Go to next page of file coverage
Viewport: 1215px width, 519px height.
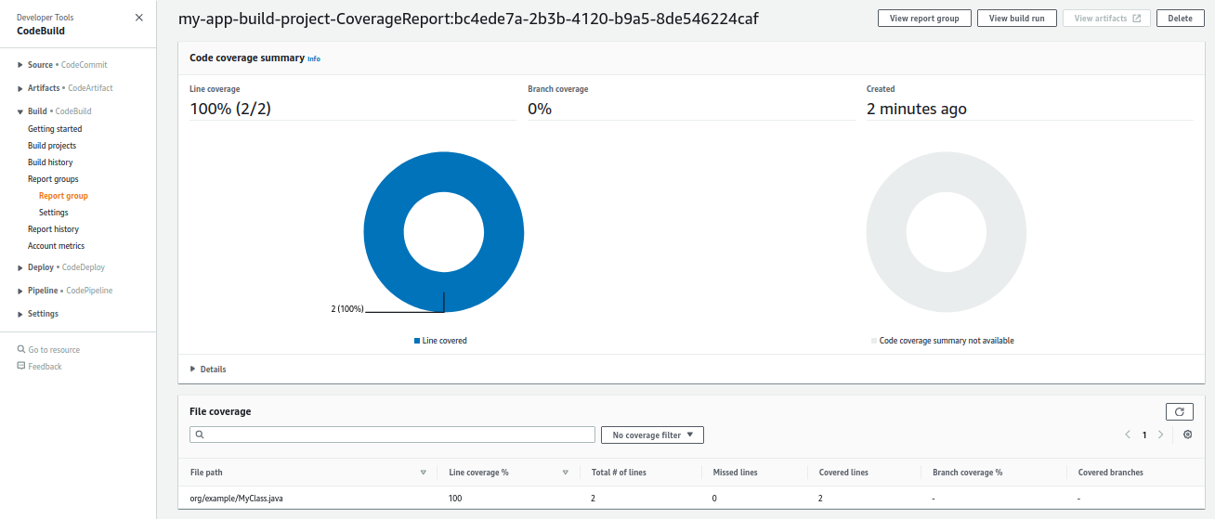(x=1161, y=435)
